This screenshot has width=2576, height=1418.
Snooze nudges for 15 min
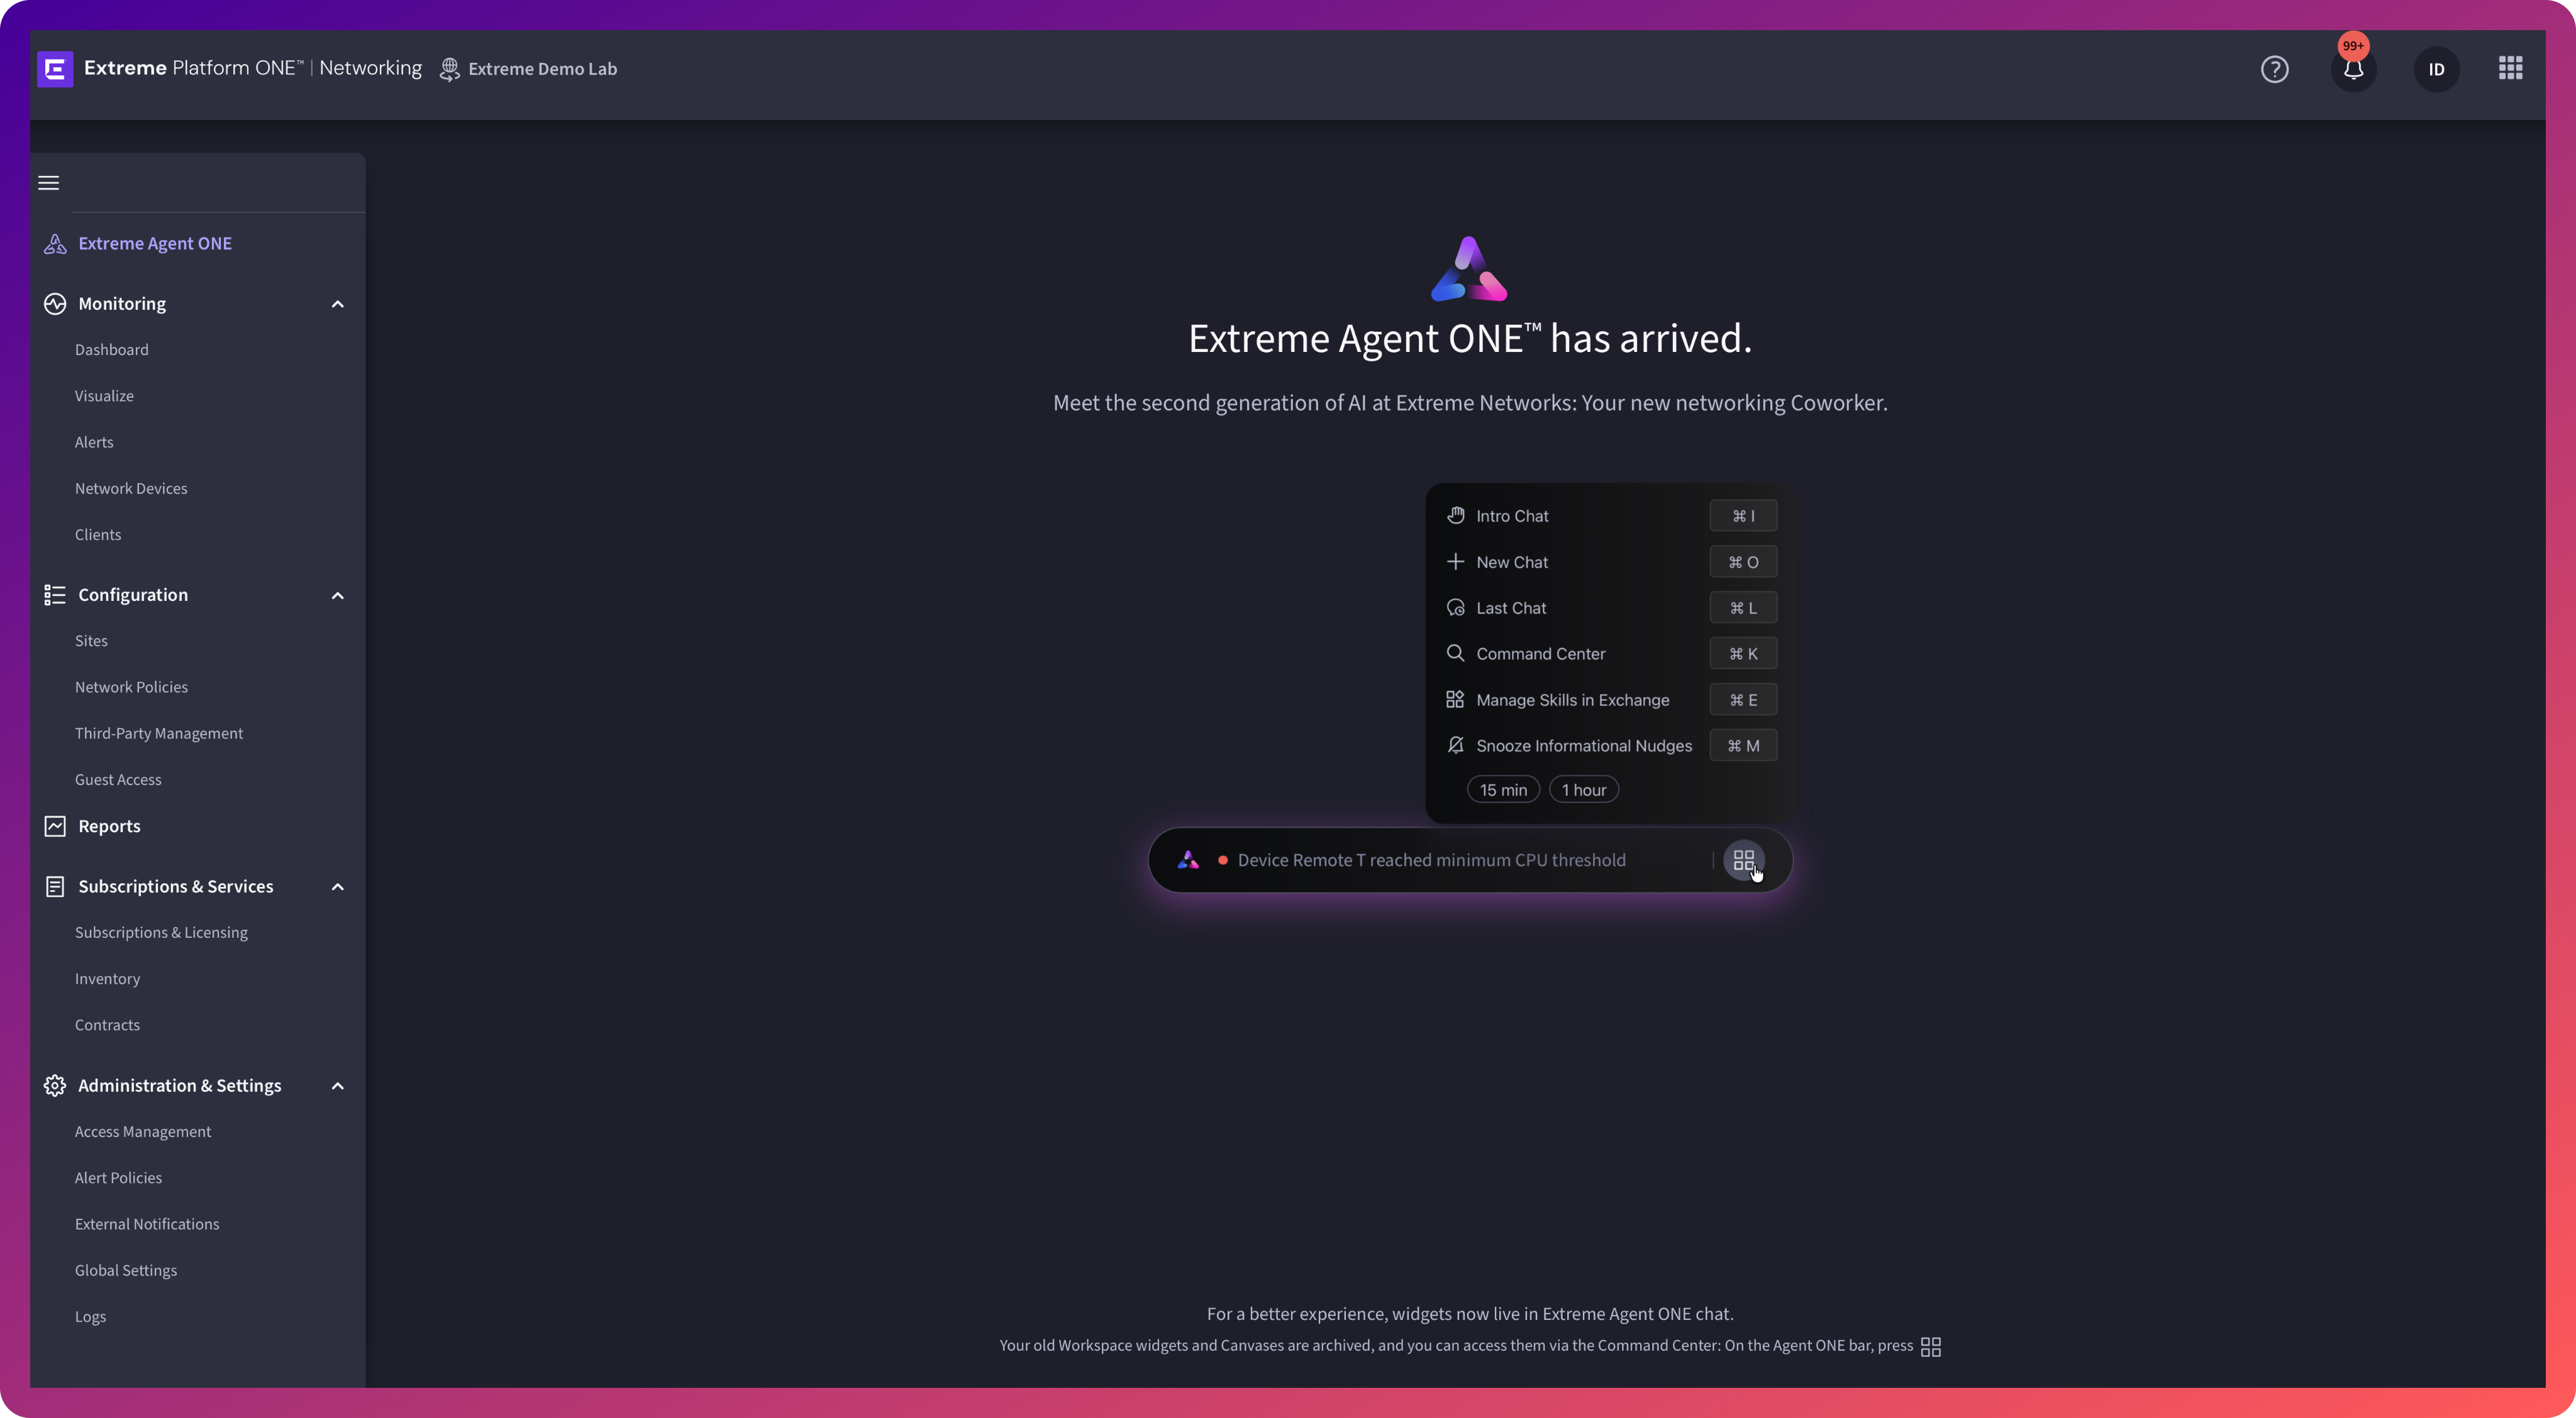pos(1503,789)
